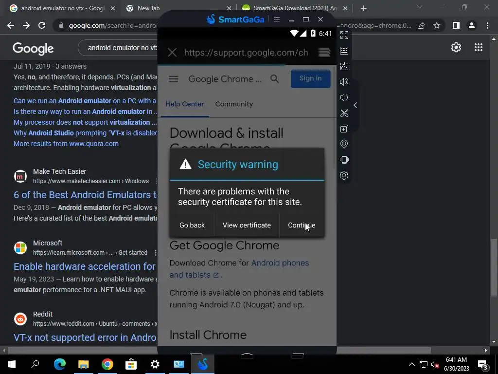The height and width of the screenshot is (374, 498).
Task: Click the shake device icon in SmartGaGa
Action: (x=344, y=160)
